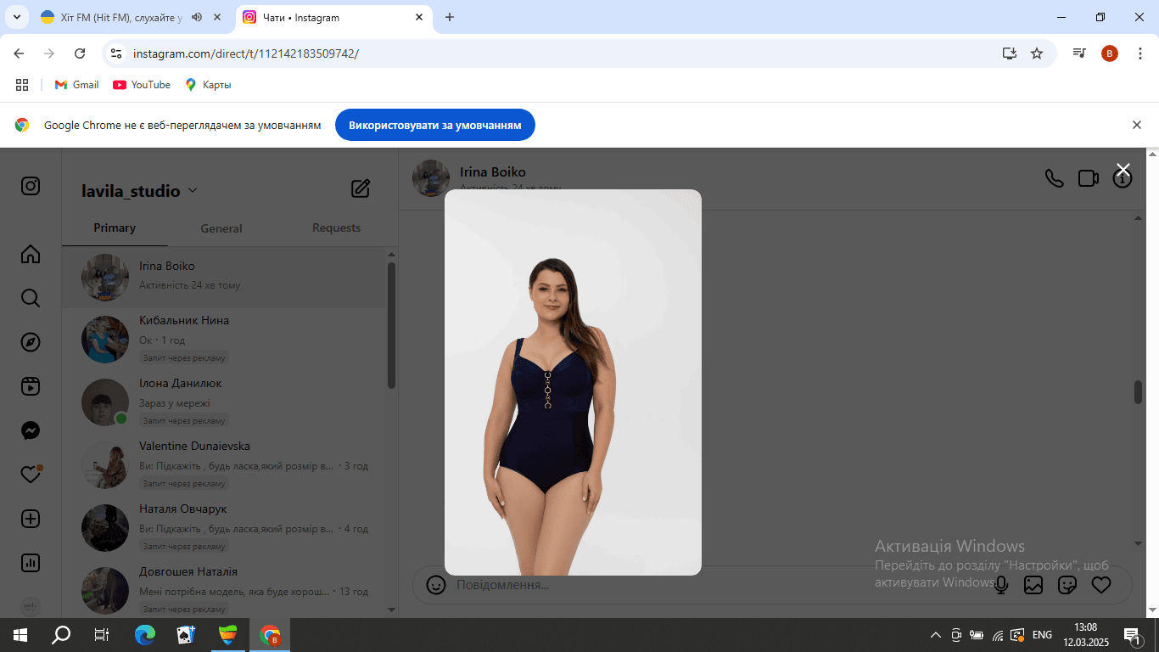Open a new browser tab with plus
The width and height of the screenshot is (1159, 652).
click(450, 17)
